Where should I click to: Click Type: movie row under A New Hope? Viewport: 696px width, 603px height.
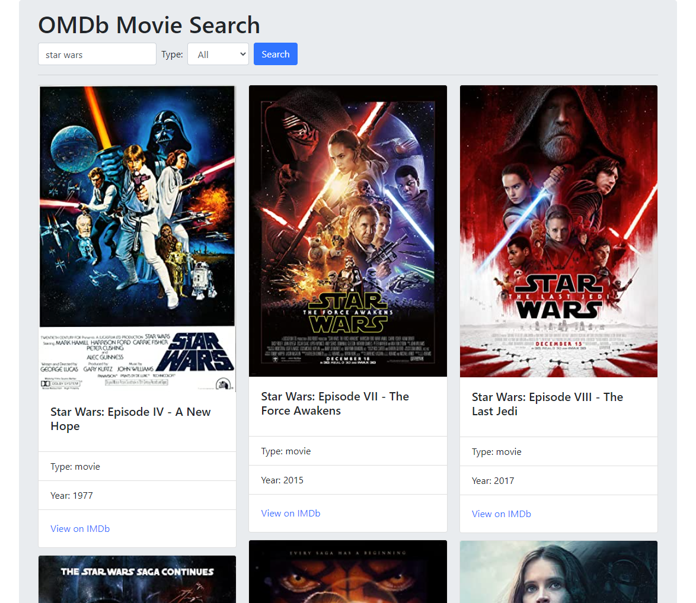click(x=137, y=466)
